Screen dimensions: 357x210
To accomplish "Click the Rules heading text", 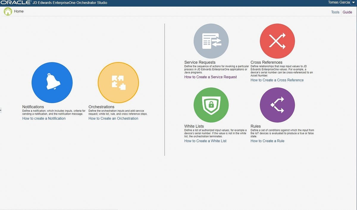I will point(256,126).
